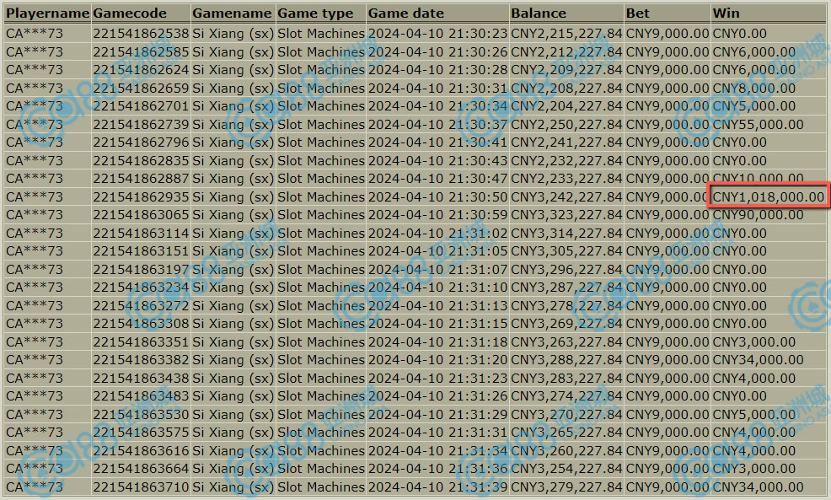Click gamecode 221541863616
This screenshot has width=831, height=500.
tap(141, 451)
